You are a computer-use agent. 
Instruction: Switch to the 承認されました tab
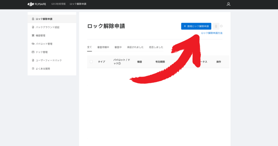pyautogui.click(x=135, y=47)
